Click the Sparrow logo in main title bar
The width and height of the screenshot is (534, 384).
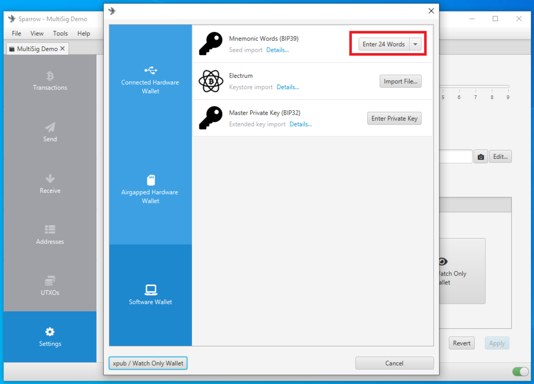[12, 19]
